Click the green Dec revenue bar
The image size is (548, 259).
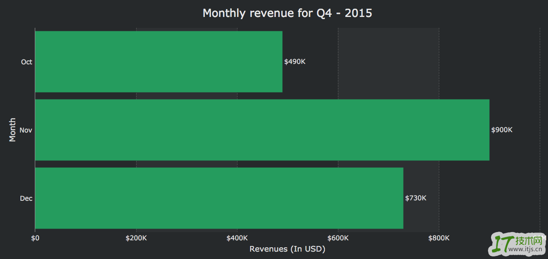point(219,198)
